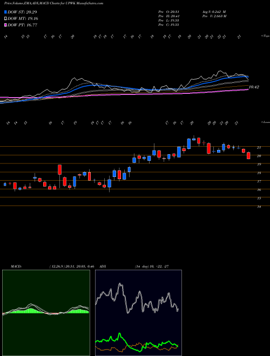The width and height of the screenshot is (270, 356).
Task: Click the '<Lows' label at the right edge
Action: pos(265,122)
